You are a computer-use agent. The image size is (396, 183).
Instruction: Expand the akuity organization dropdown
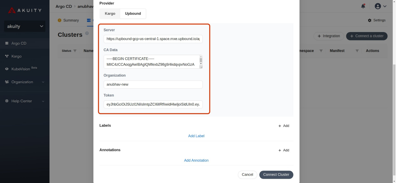(25, 26)
